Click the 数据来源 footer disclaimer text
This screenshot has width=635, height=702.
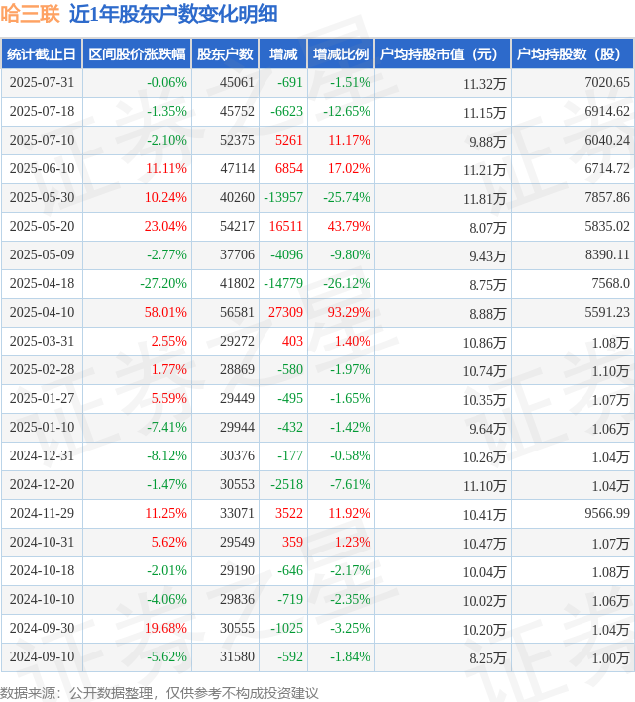(159, 693)
